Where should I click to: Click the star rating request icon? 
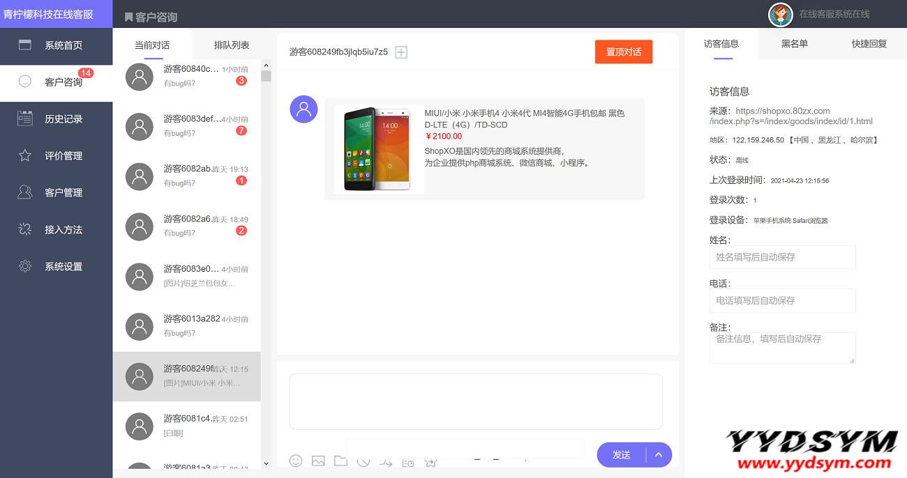point(430,461)
